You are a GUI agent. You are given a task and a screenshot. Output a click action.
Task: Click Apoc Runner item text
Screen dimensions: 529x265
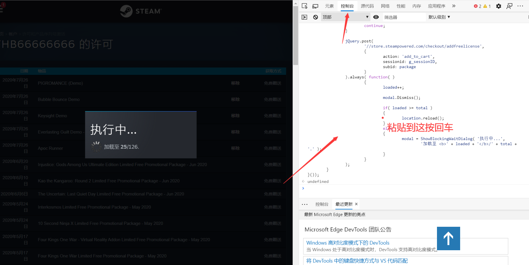[x=50, y=148]
